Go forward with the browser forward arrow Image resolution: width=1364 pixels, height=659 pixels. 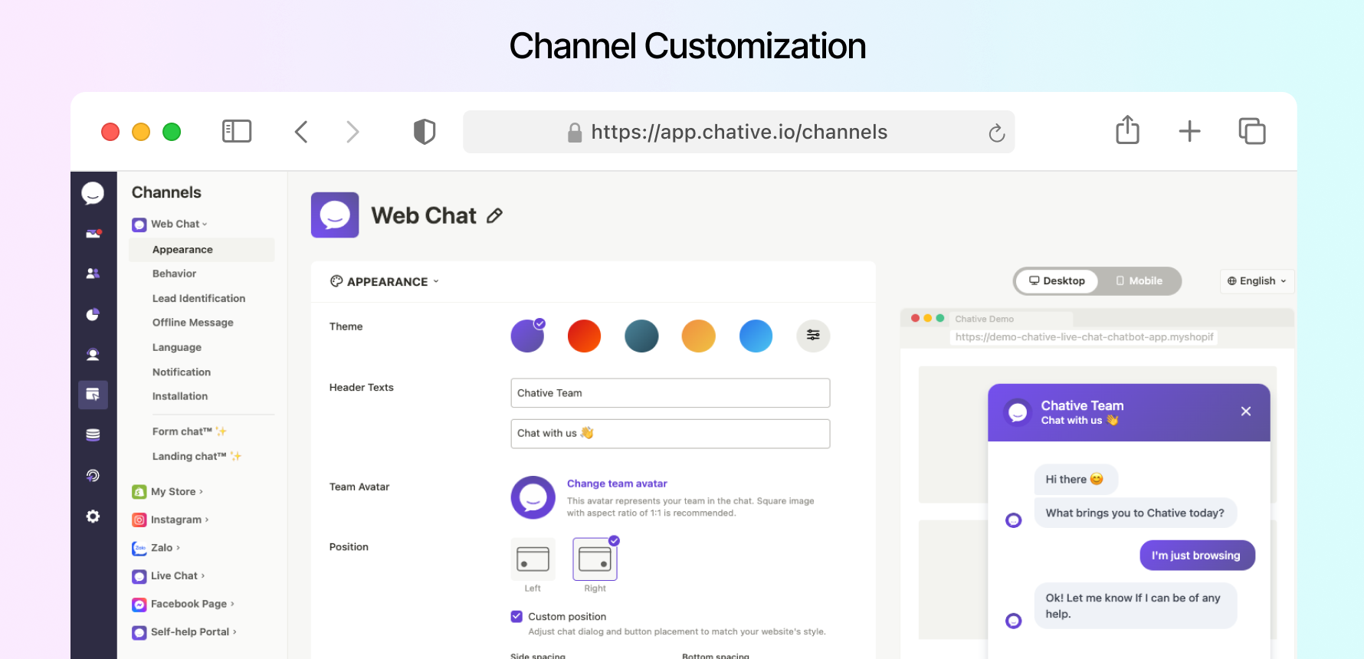352,132
